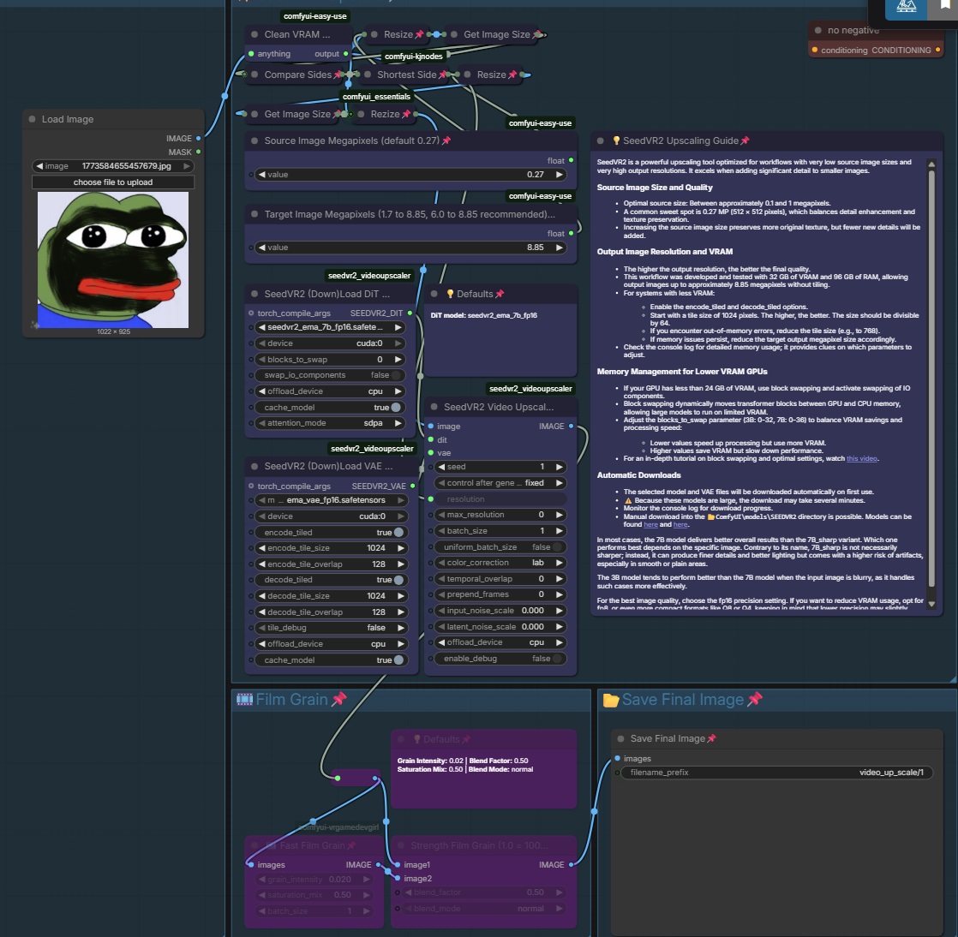
Task: Click the temporal_overlap value field
Action: click(x=500, y=578)
